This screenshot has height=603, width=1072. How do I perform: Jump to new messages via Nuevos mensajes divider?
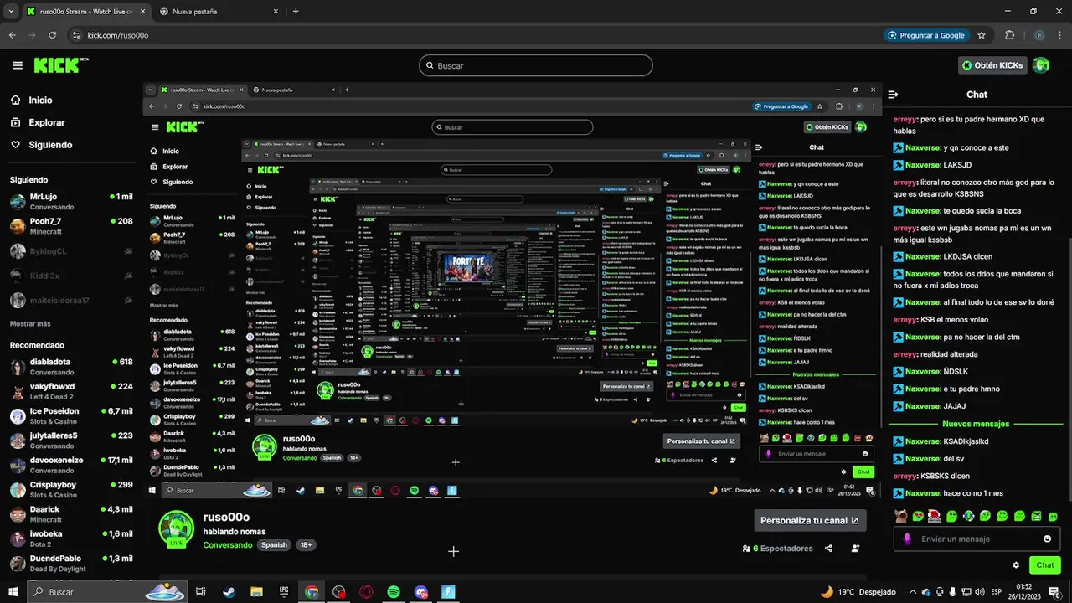977,424
